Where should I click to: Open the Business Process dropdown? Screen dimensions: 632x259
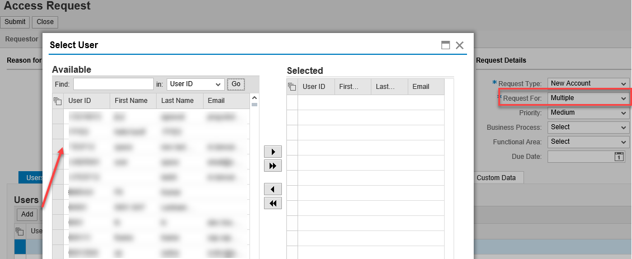(588, 127)
